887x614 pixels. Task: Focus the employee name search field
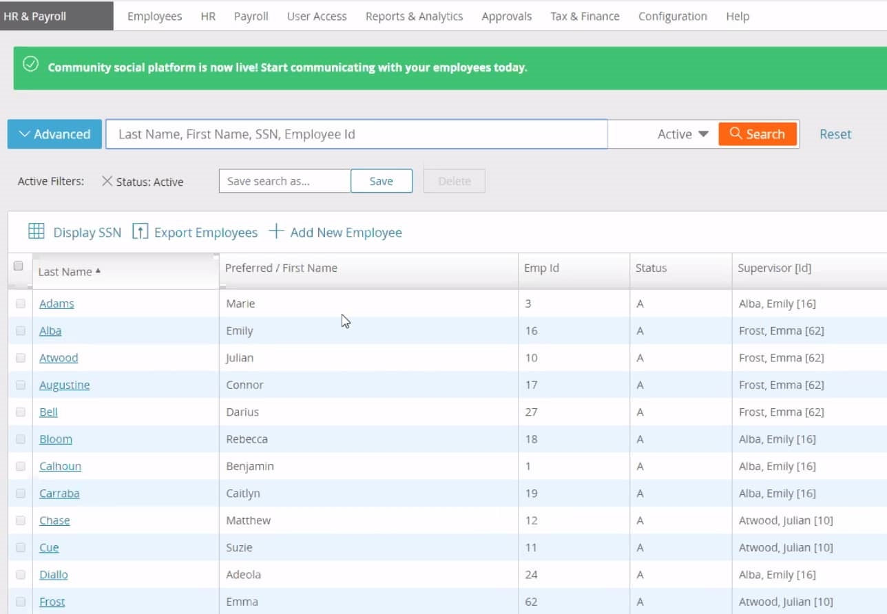(356, 134)
